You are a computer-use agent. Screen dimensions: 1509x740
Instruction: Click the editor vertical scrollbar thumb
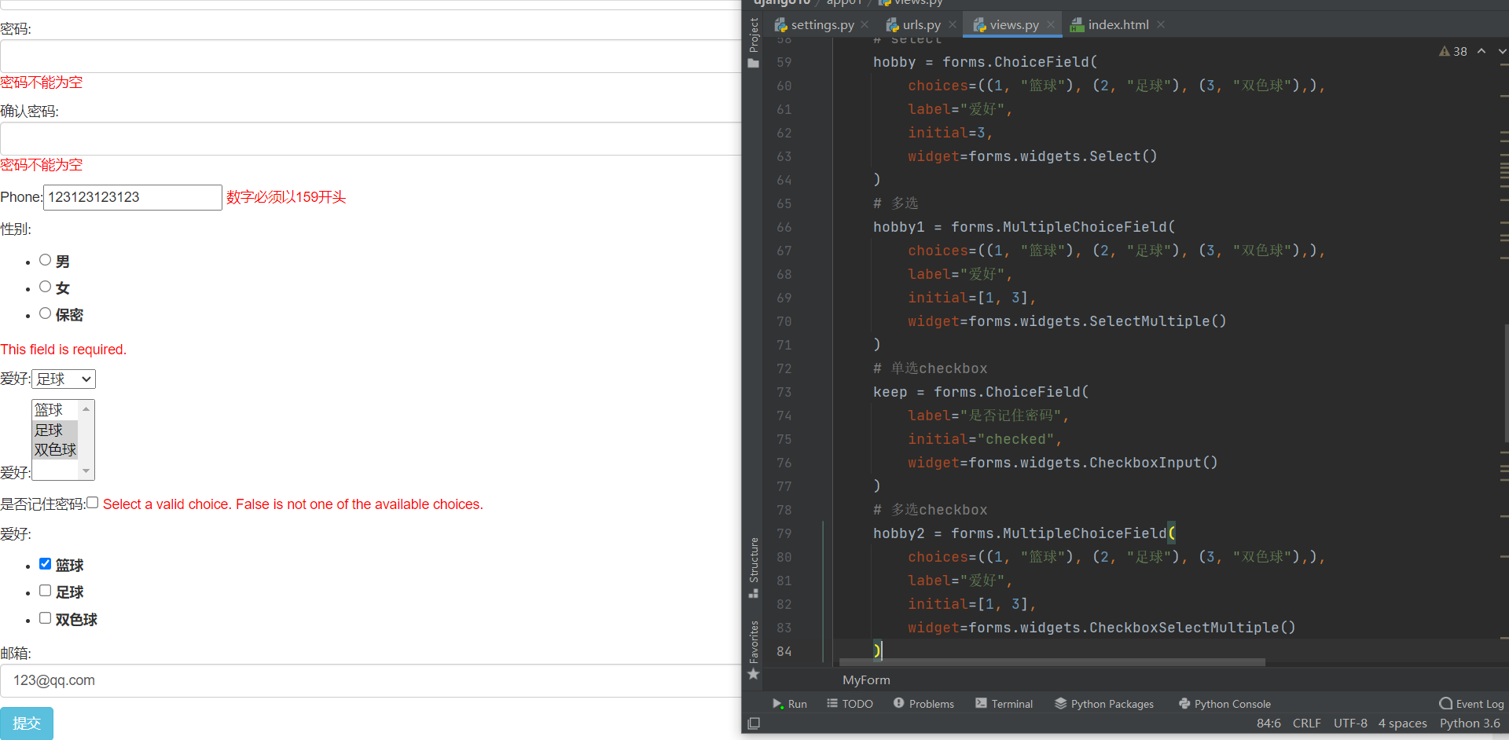1506,385
